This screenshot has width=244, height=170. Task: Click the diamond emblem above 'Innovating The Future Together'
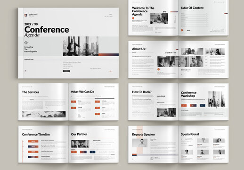(x=26, y=42)
